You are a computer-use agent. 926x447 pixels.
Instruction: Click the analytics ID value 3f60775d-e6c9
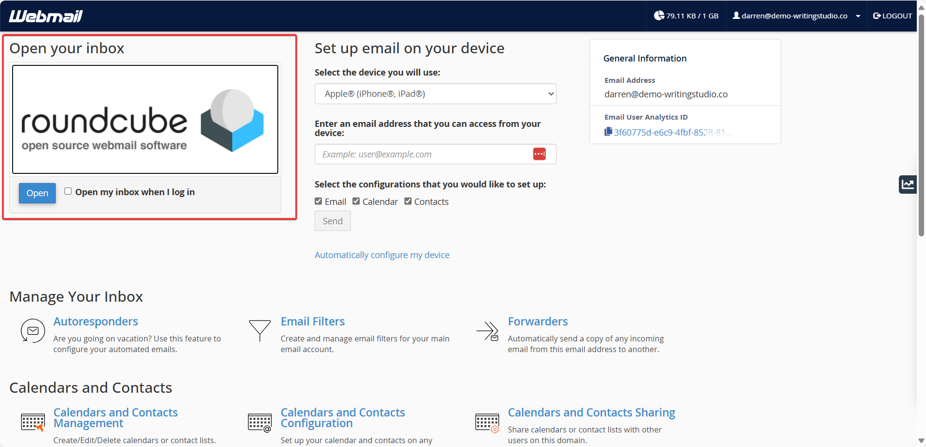pyautogui.click(x=673, y=132)
